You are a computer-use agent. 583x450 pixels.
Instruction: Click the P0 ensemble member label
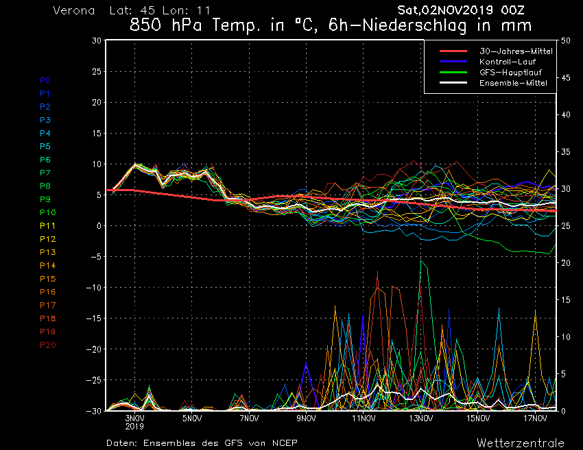click(x=45, y=80)
